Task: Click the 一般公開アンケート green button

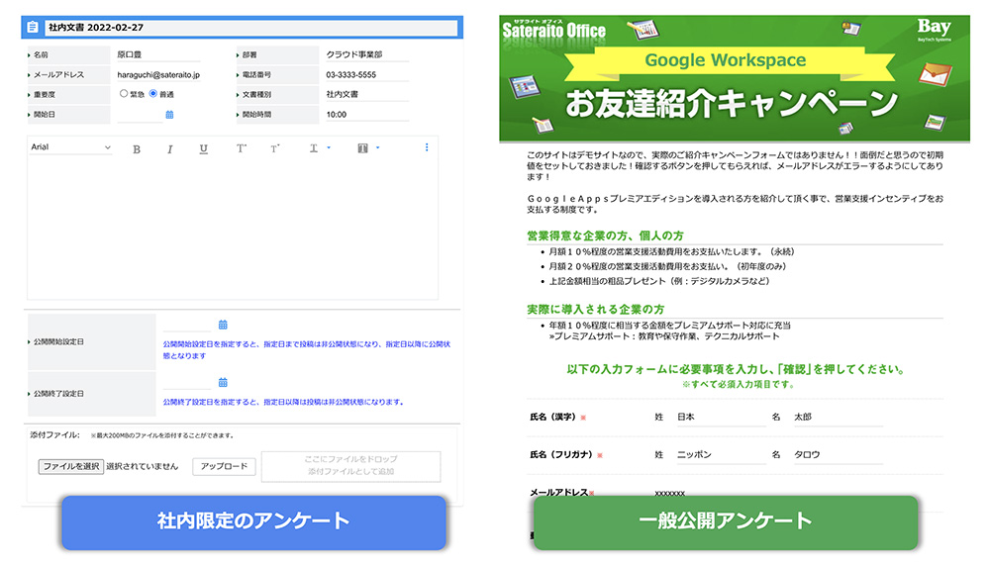Action: (x=725, y=521)
